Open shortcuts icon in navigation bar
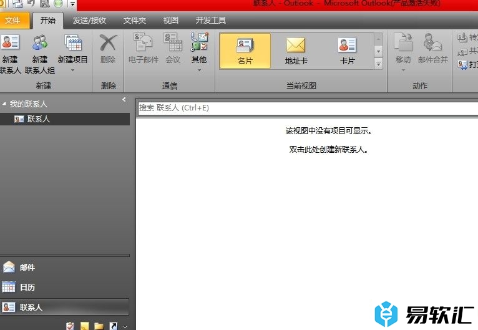 (x=114, y=326)
